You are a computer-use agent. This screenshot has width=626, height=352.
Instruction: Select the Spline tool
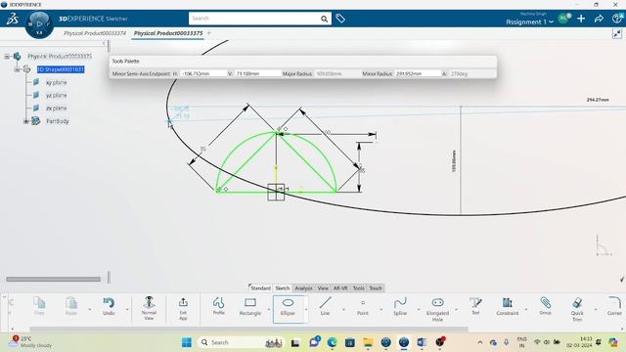click(400, 306)
